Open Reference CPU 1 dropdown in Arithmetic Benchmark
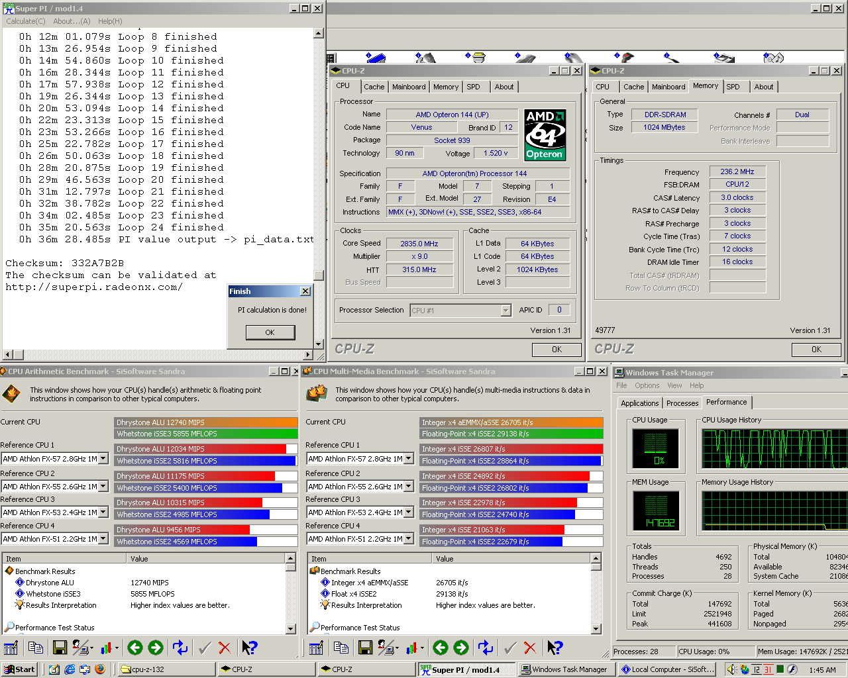The image size is (848, 678). point(103,459)
